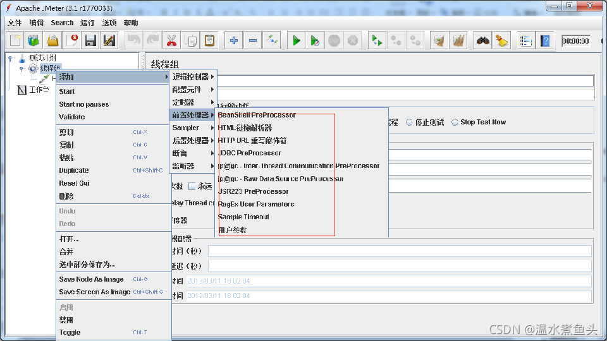607x341 pixels.
Task: Click the Help question mark icon
Action: 545,40
